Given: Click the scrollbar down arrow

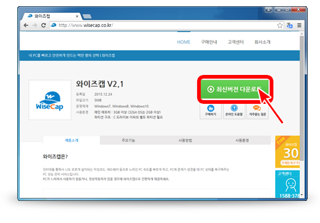Looking at the screenshot, I should tap(302, 195).
